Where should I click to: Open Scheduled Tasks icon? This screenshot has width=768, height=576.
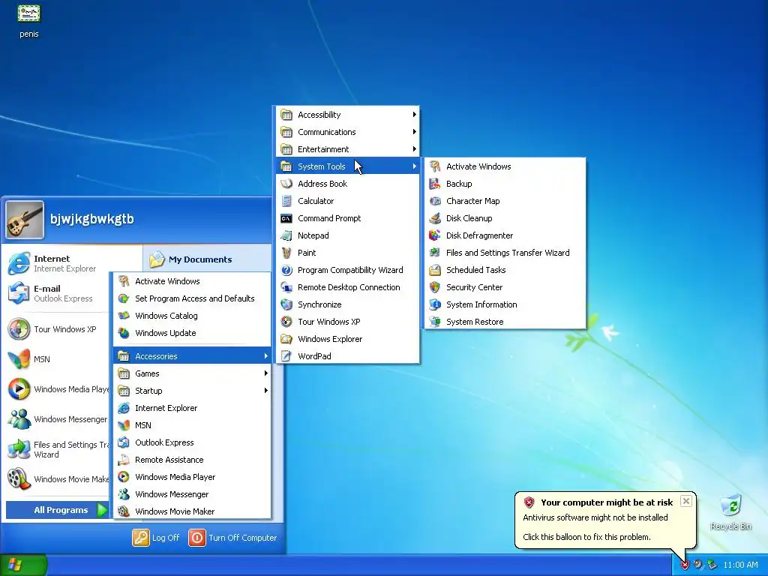[x=435, y=270]
